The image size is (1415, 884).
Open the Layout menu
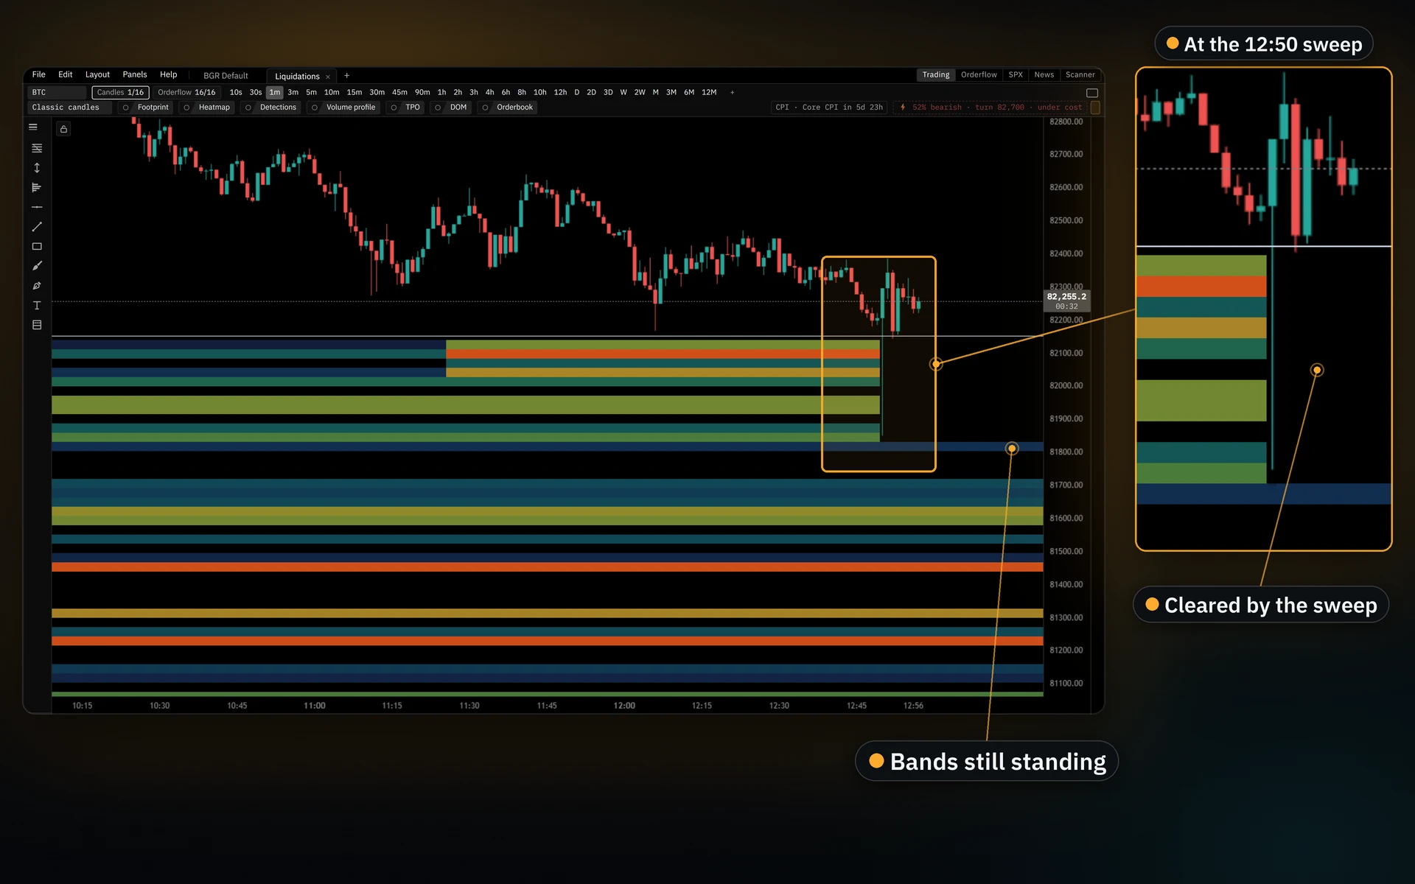click(97, 74)
